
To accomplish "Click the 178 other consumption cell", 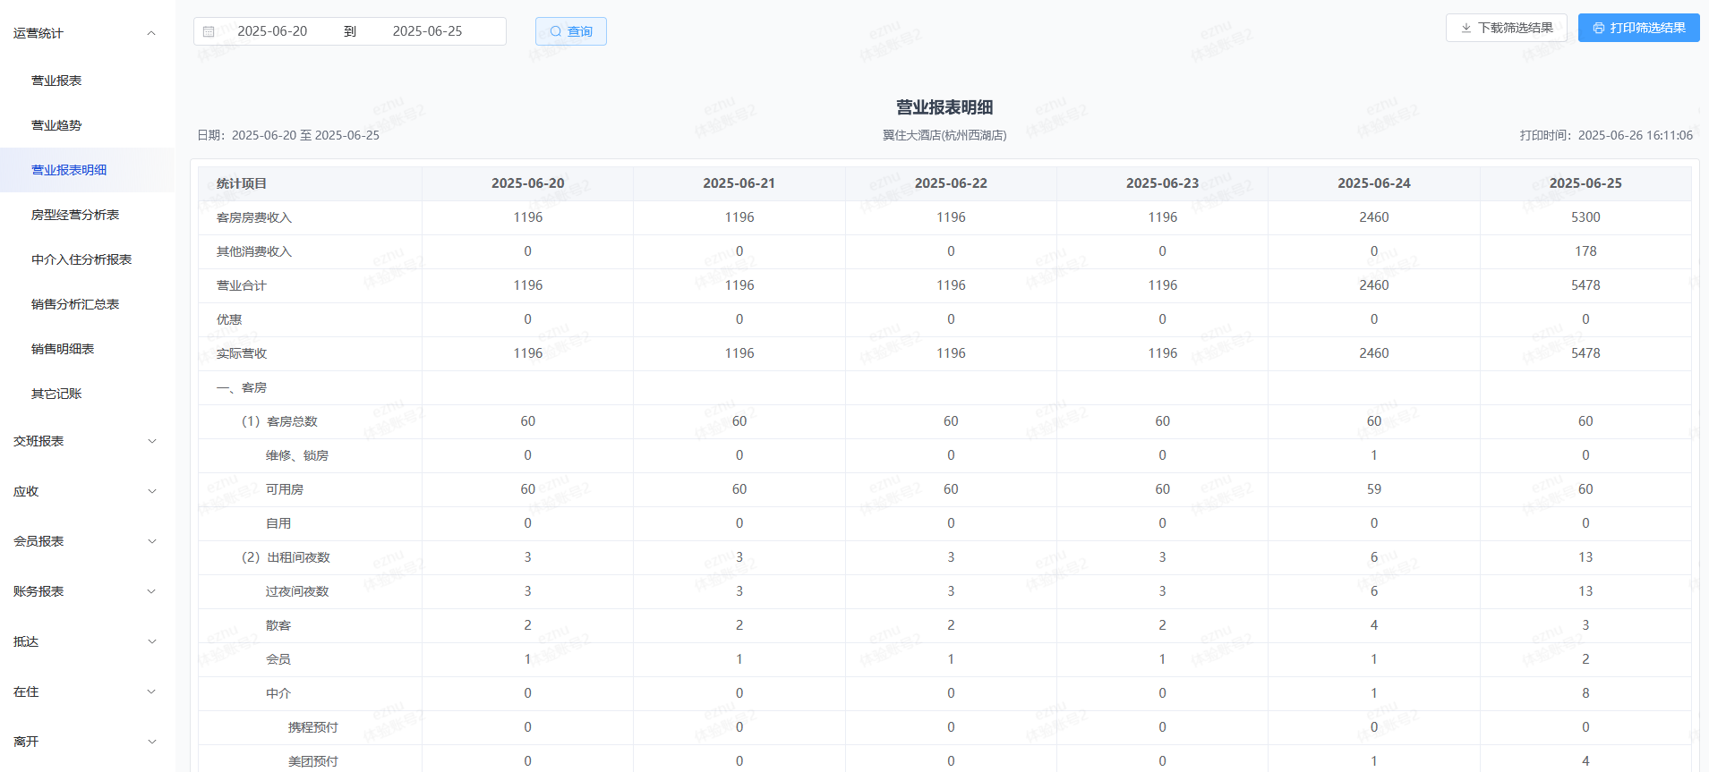I will [x=1585, y=251].
